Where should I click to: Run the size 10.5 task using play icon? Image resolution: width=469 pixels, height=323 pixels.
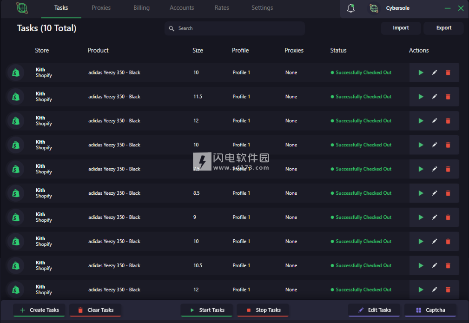[x=421, y=265]
